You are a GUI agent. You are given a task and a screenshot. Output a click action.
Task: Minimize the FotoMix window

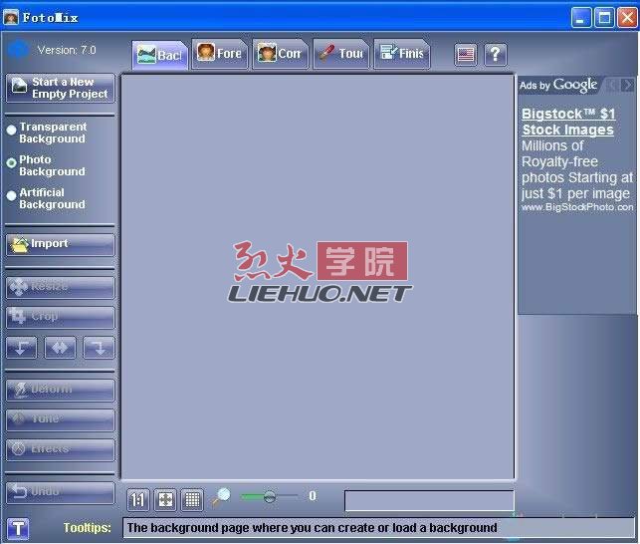coord(581,18)
